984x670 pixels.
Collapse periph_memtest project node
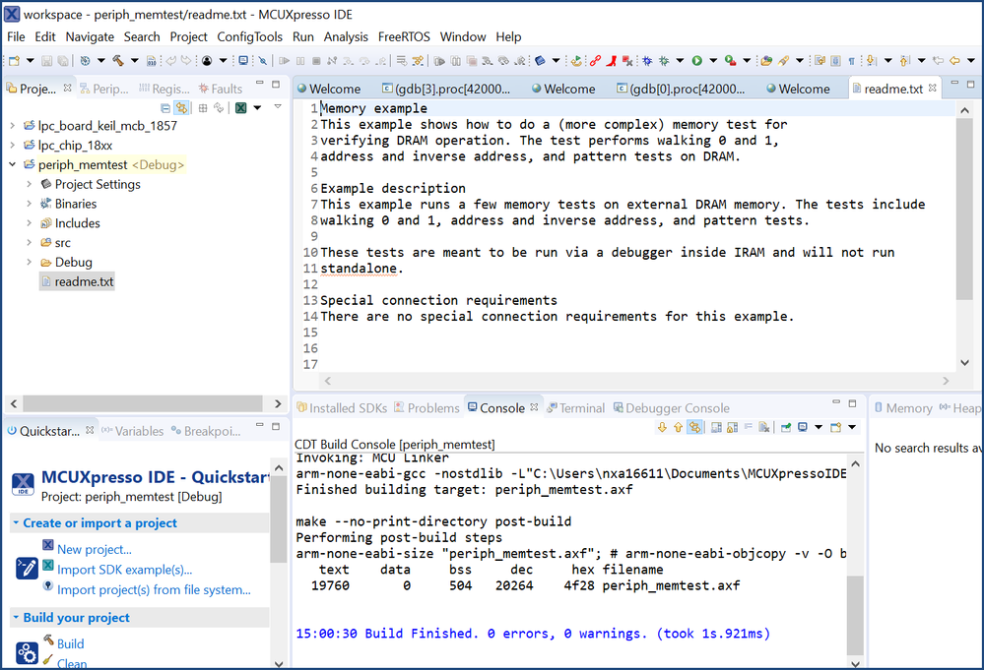pyautogui.click(x=12, y=165)
